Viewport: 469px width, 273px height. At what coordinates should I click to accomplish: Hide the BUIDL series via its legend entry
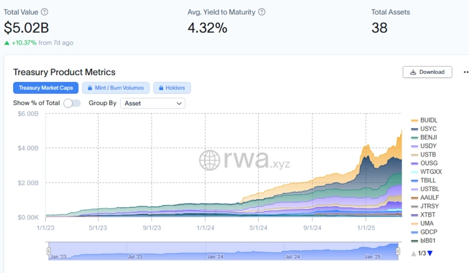(428, 120)
